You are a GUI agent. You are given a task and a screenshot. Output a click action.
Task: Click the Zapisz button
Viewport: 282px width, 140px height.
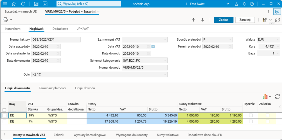click(x=224, y=20)
